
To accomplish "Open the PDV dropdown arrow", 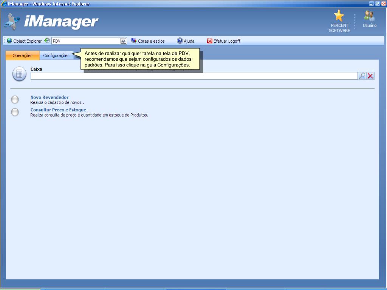I will (124, 41).
